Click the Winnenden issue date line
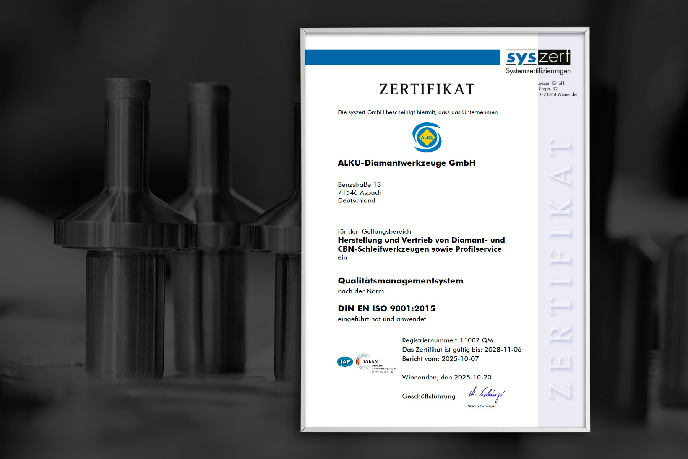Screen dimensions: 688x459 tap(446, 377)
